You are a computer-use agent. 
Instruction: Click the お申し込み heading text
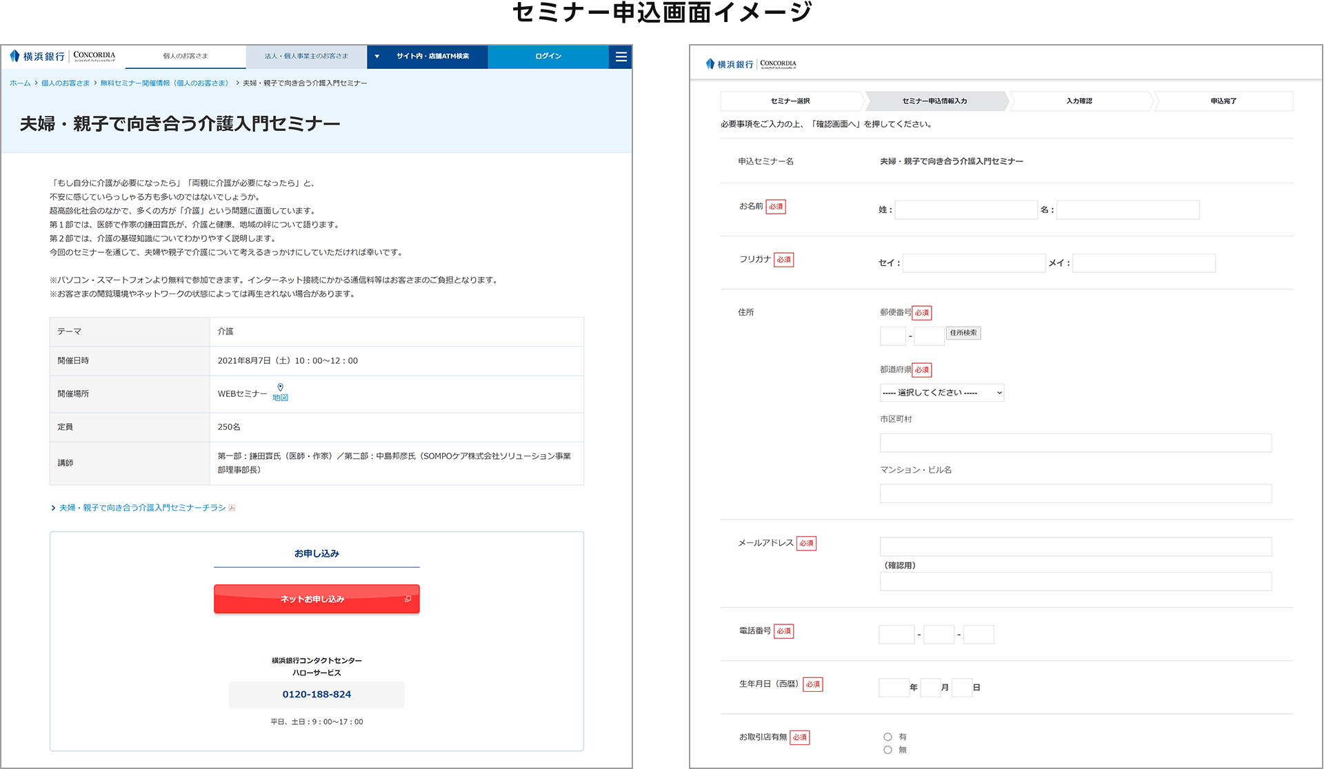(x=317, y=554)
